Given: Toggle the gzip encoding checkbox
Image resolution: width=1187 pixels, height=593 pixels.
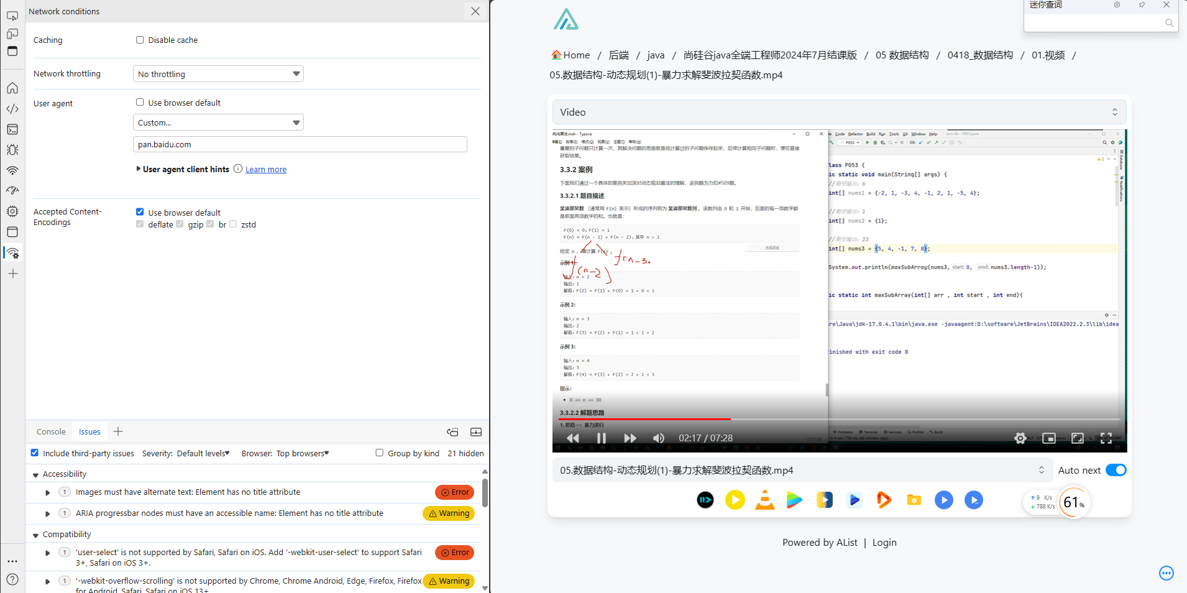Looking at the screenshot, I should pyautogui.click(x=180, y=224).
